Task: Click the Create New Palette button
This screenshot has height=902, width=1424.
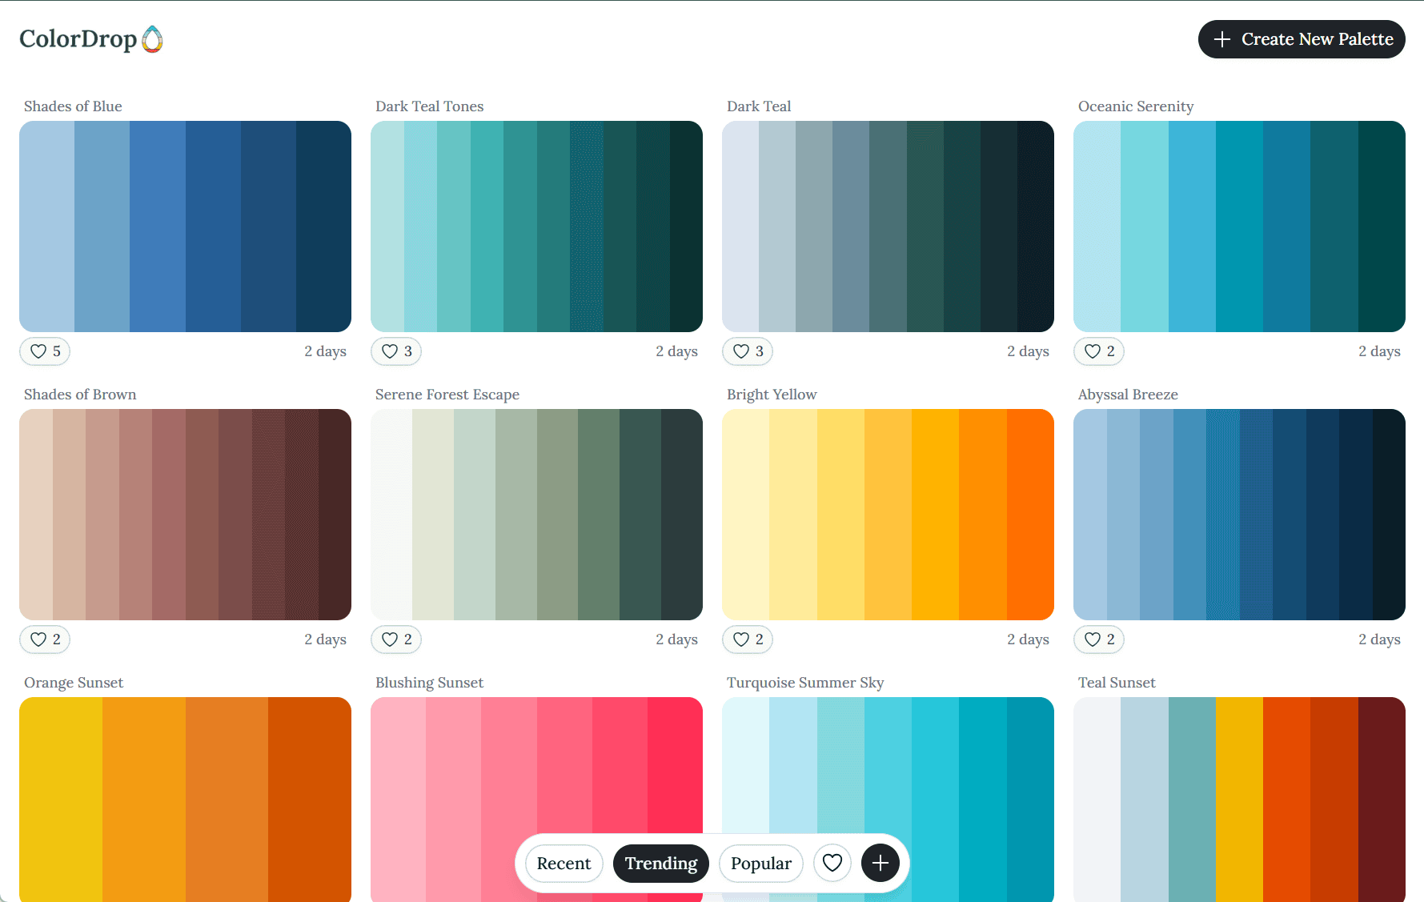Action: click(1302, 39)
